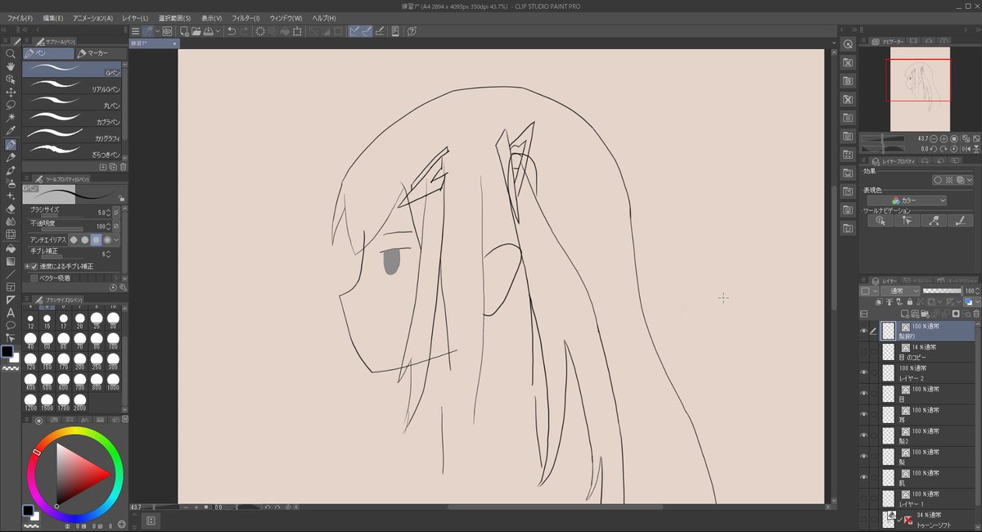
Task: Open file via folder icon in command bar
Action: click(196, 31)
